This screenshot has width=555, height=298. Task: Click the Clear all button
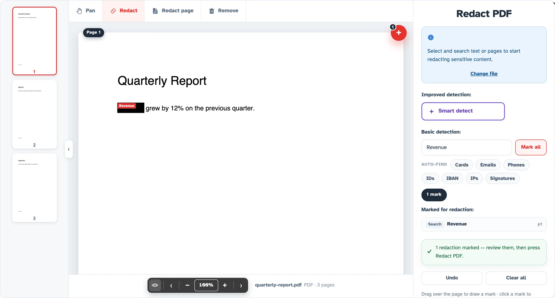click(516, 278)
